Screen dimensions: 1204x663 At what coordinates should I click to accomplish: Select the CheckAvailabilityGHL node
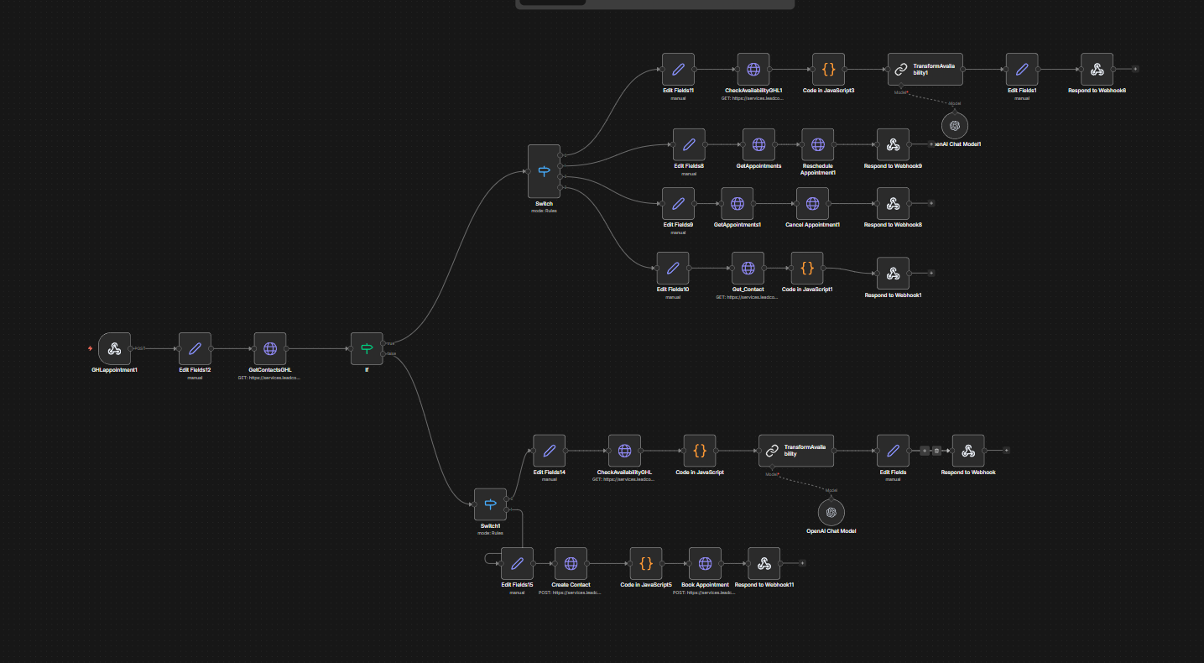click(x=624, y=451)
